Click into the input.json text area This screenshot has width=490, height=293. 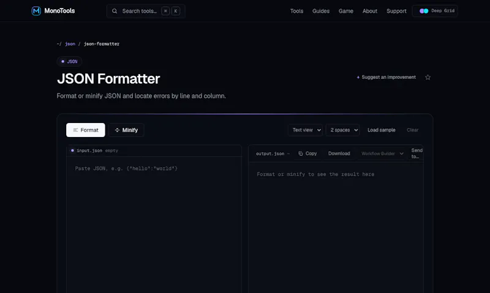154,224
